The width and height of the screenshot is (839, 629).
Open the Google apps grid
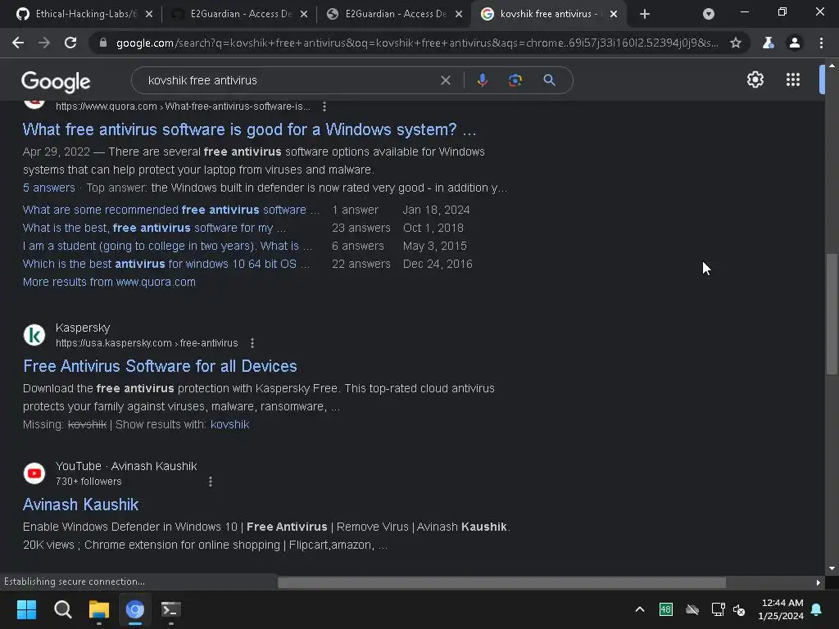[x=793, y=79]
